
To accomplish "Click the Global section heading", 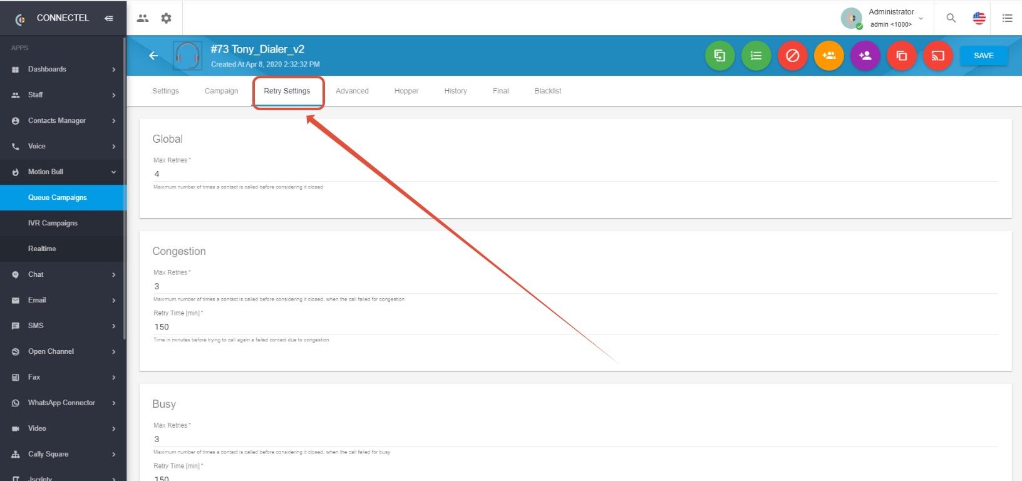I will 167,139.
